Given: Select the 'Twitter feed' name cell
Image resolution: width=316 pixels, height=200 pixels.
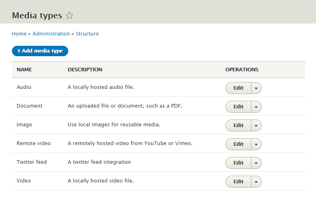Looking at the screenshot, I should pos(32,162).
